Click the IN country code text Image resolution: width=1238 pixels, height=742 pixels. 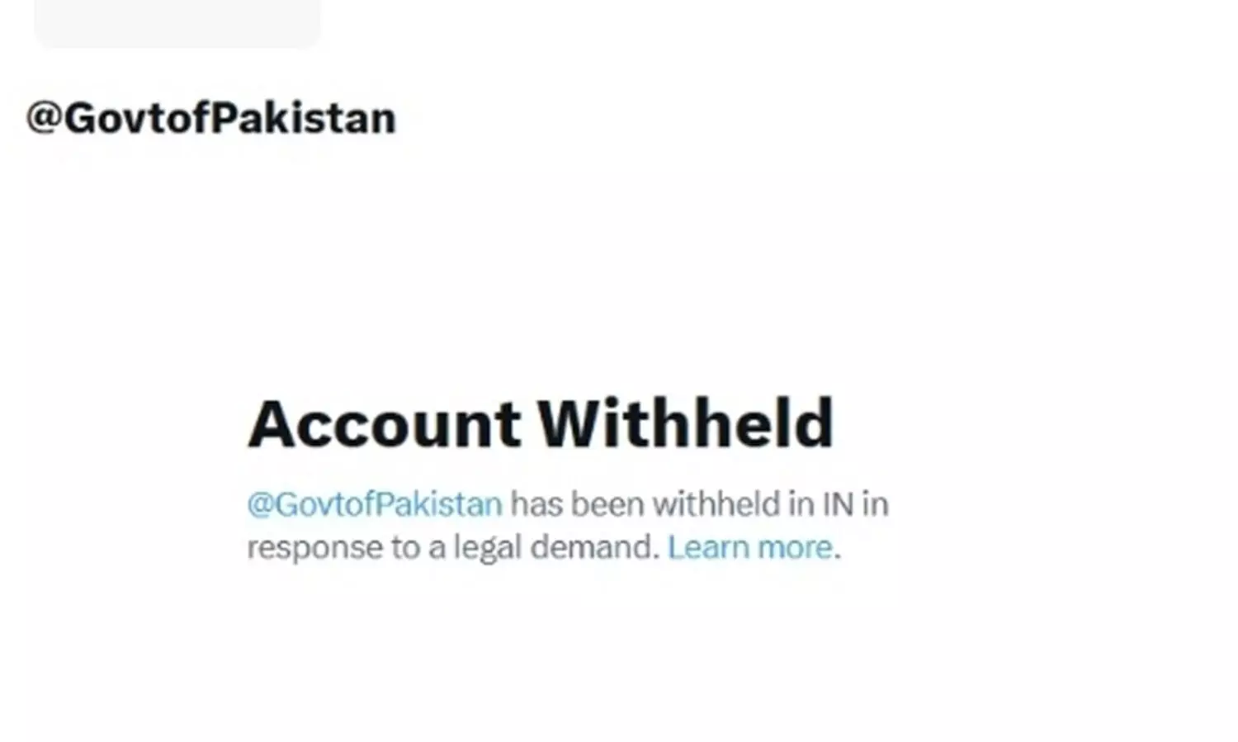coord(838,504)
